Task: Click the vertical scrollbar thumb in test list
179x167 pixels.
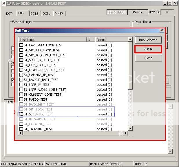Action: pos(130,66)
